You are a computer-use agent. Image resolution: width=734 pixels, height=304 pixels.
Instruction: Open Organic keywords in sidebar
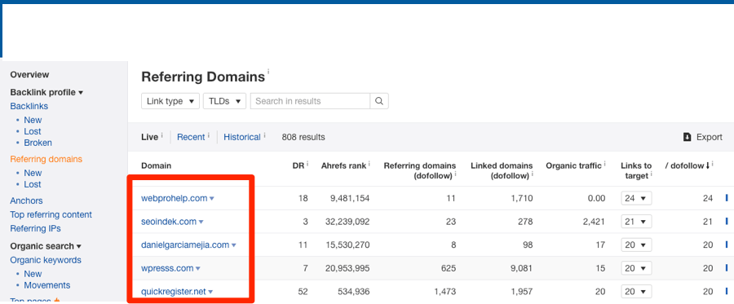click(46, 260)
